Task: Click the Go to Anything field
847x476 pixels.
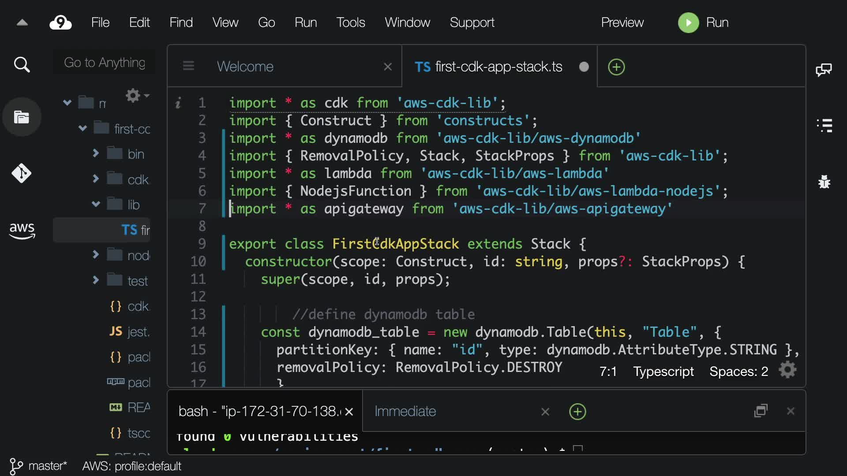Action: (x=105, y=63)
